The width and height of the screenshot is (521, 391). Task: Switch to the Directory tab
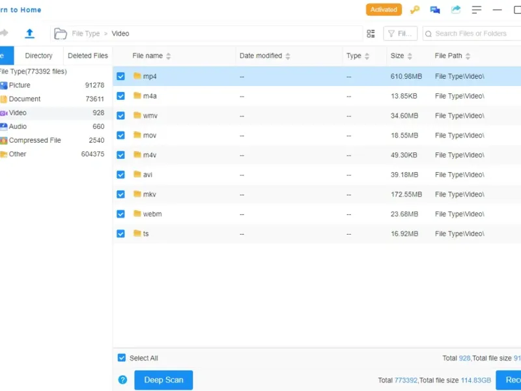tap(38, 55)
